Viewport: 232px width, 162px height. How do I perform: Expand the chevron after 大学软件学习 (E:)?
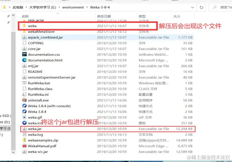(59, 7)
